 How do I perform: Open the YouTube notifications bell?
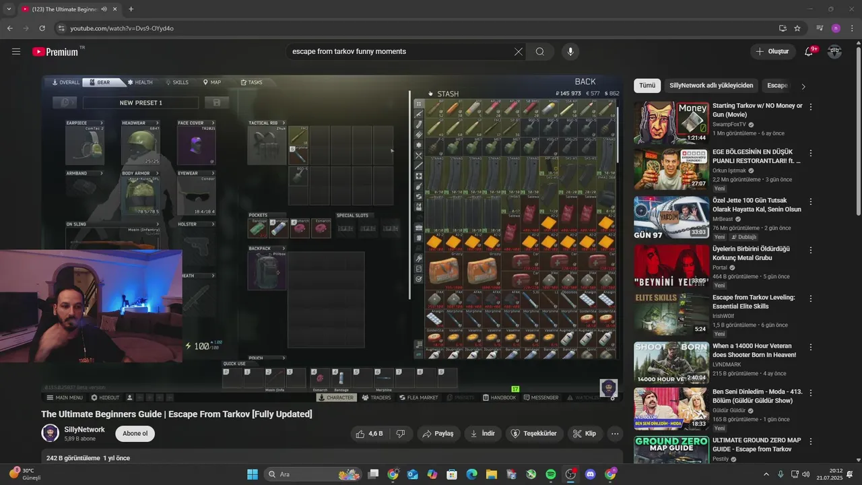(x=809, y=52)
